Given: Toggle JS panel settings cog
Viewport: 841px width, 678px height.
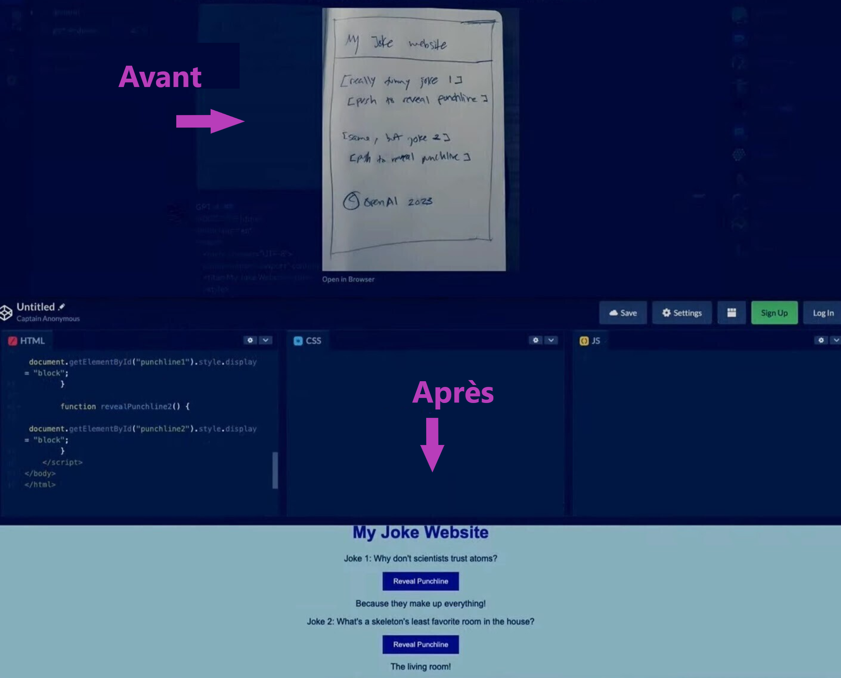Looking at the screenshot, I should [821, 340].
